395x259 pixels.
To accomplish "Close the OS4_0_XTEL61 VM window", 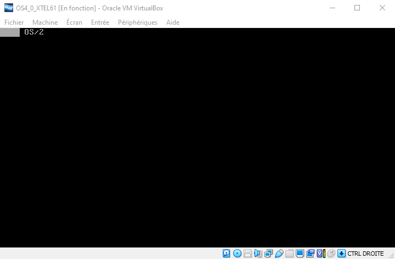I will [382, 8].
